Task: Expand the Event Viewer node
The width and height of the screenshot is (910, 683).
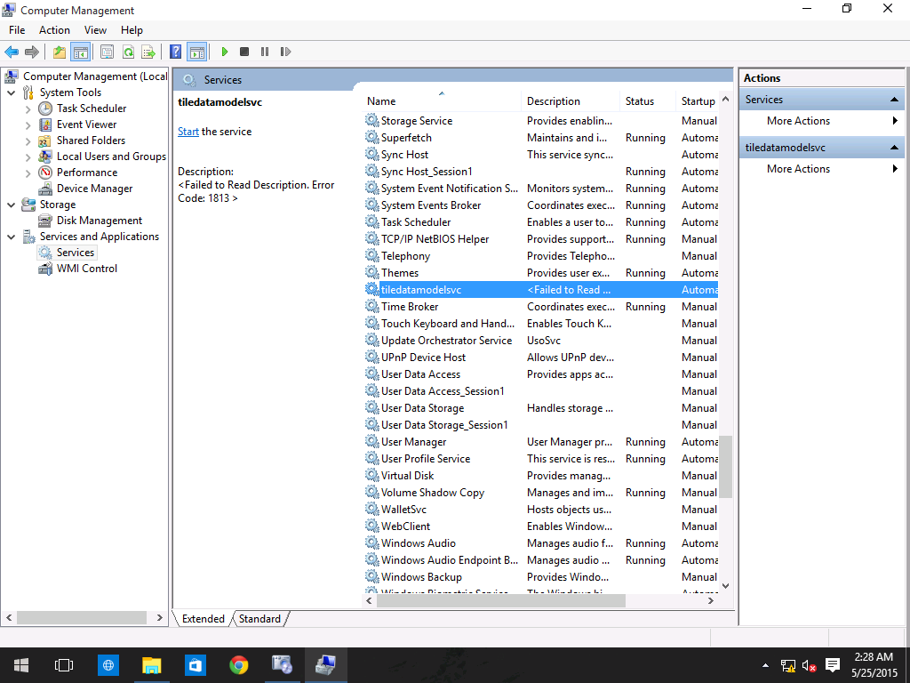Action: [x=28, y=125]
